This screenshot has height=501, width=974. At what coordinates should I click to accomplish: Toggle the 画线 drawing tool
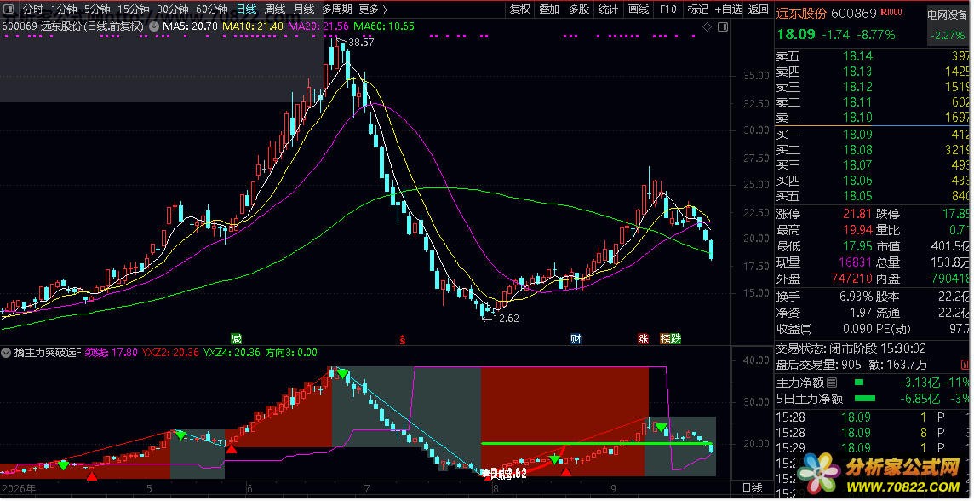click(639, 9)
